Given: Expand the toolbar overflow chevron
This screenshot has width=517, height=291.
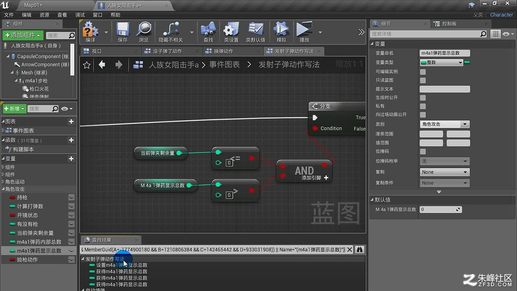Looking at the screenshot, I should click(361, 32).
